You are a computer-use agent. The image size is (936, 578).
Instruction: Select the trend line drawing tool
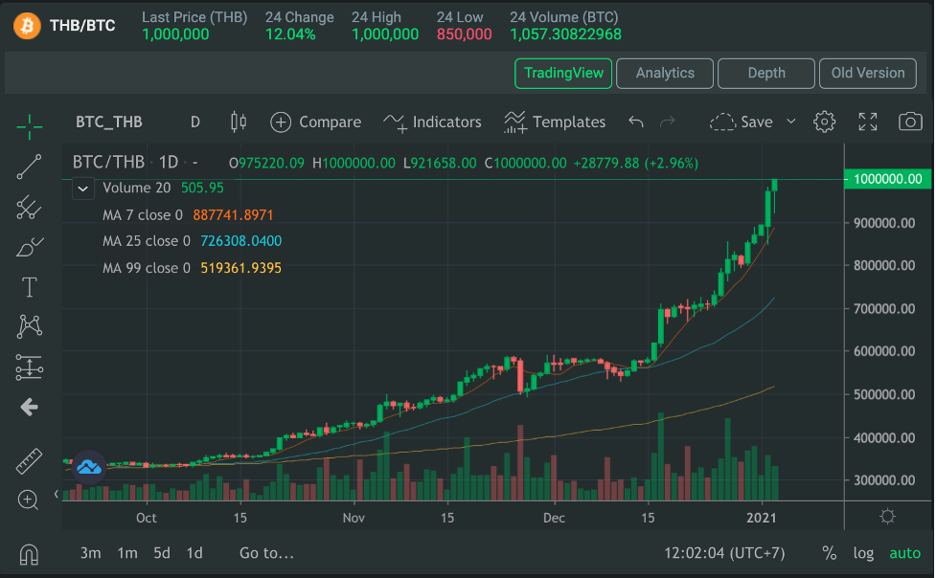point(30,167)
